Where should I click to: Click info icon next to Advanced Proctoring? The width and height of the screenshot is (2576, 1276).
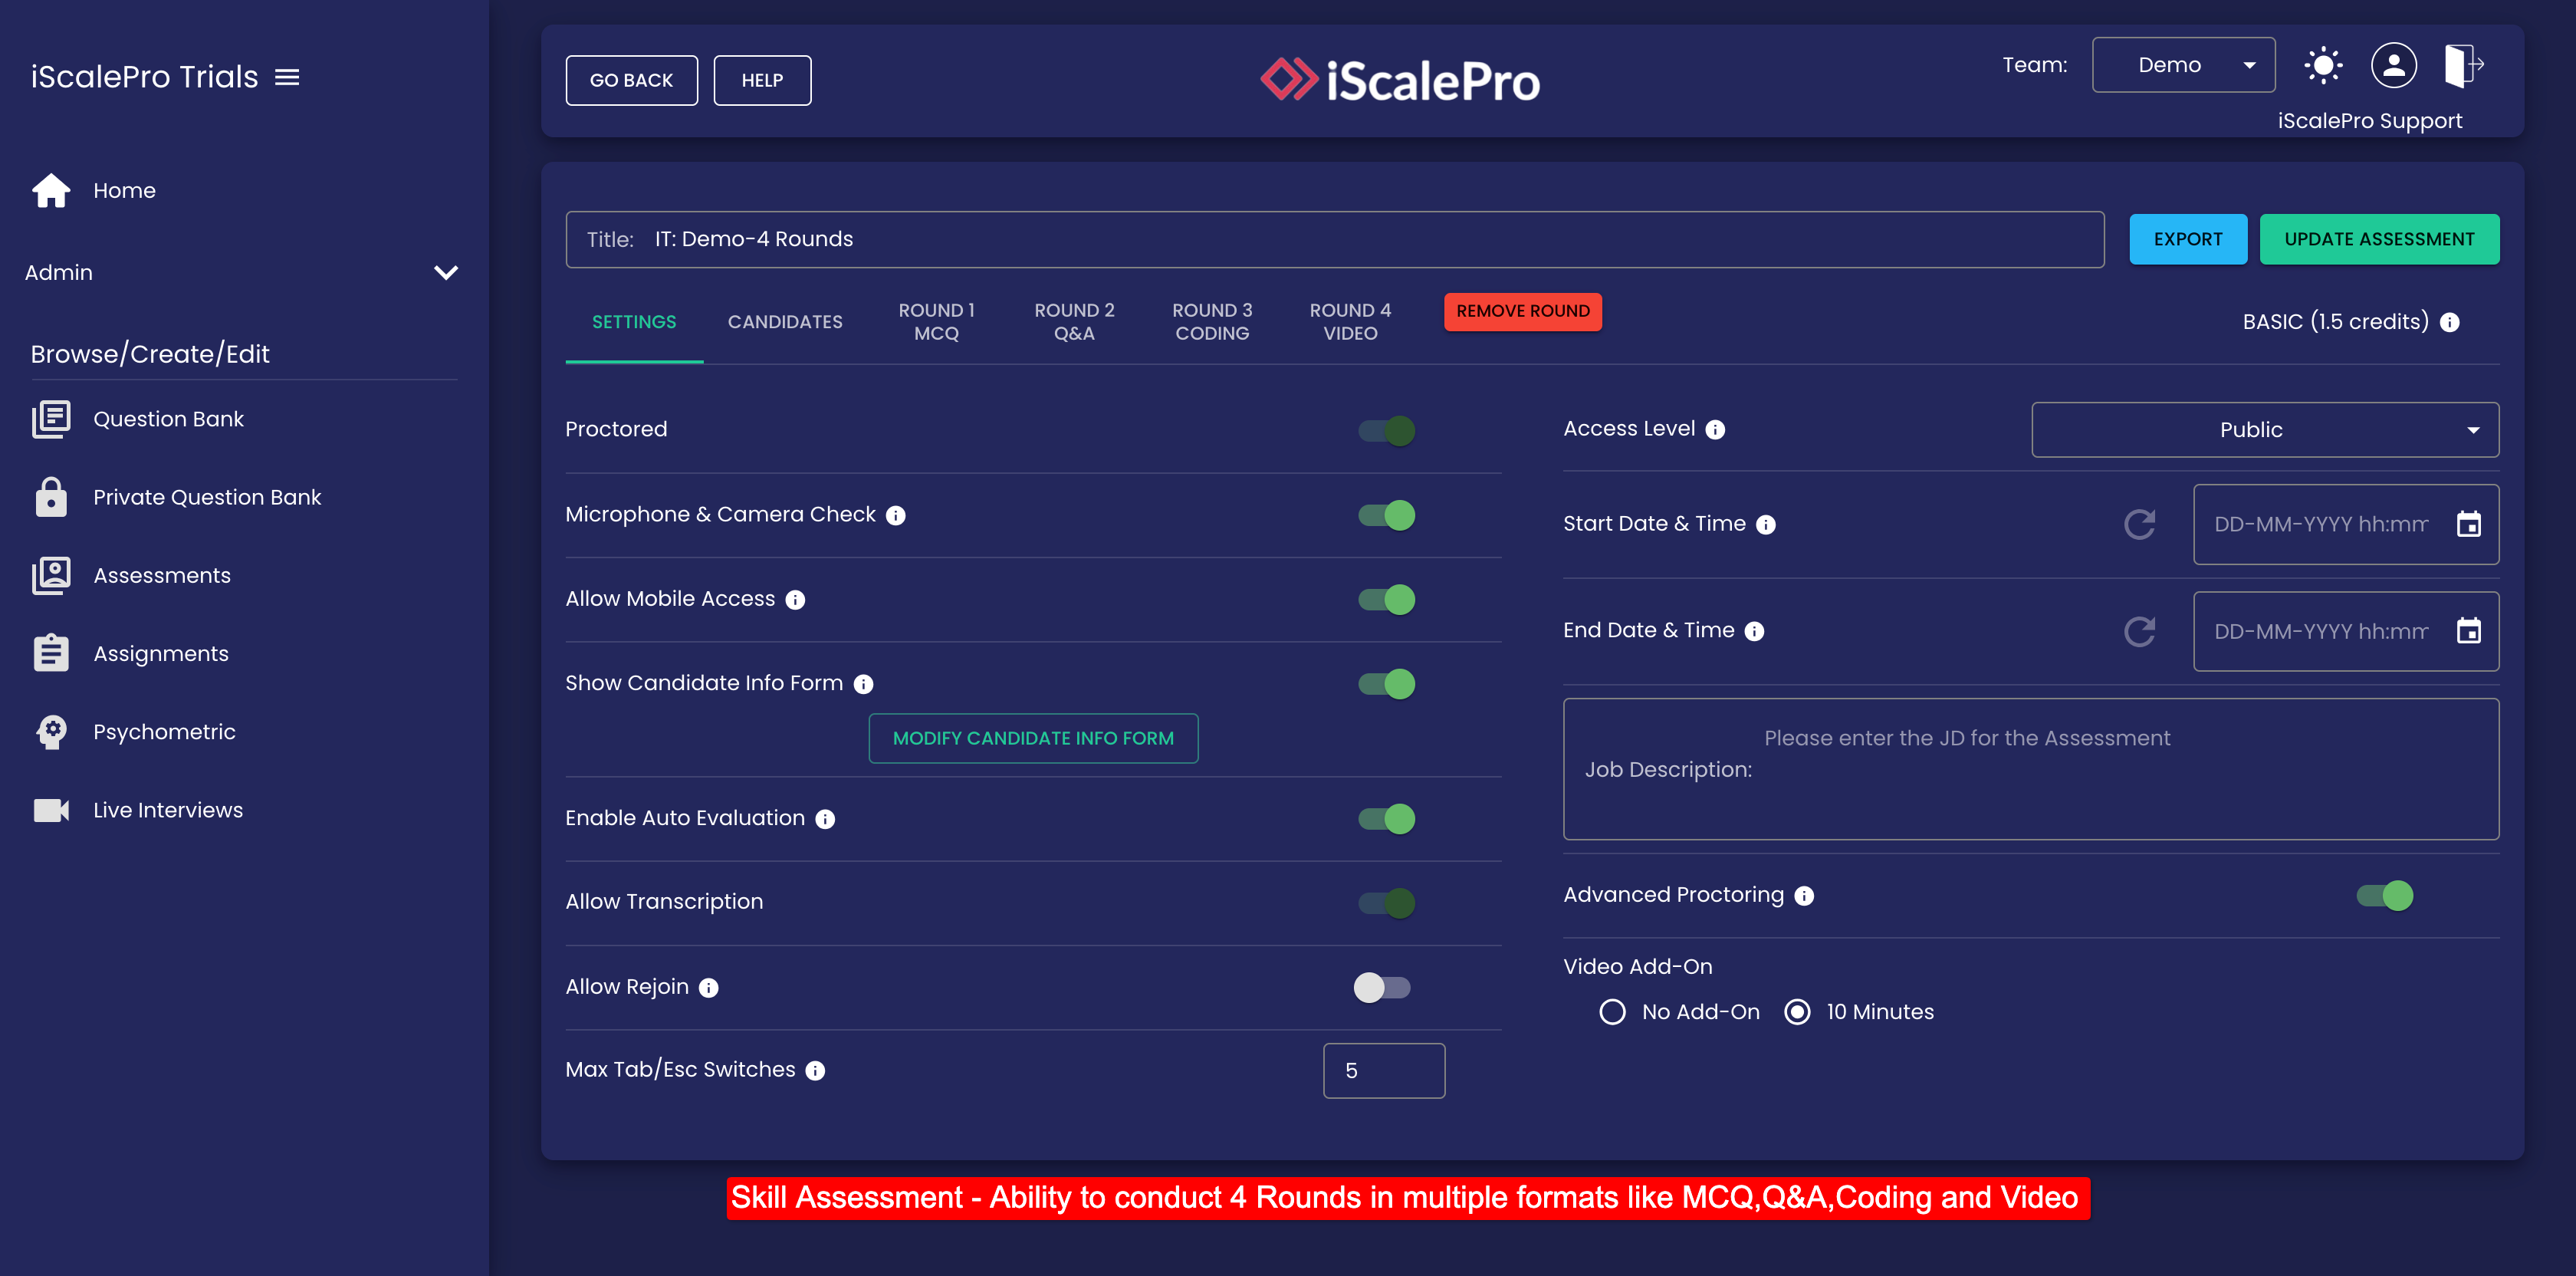point(1804,896)
